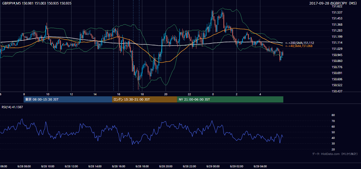Click the bottom time label 9/28 10:00
The height and width of the screenshot is (169, 361).
point(48,166)
